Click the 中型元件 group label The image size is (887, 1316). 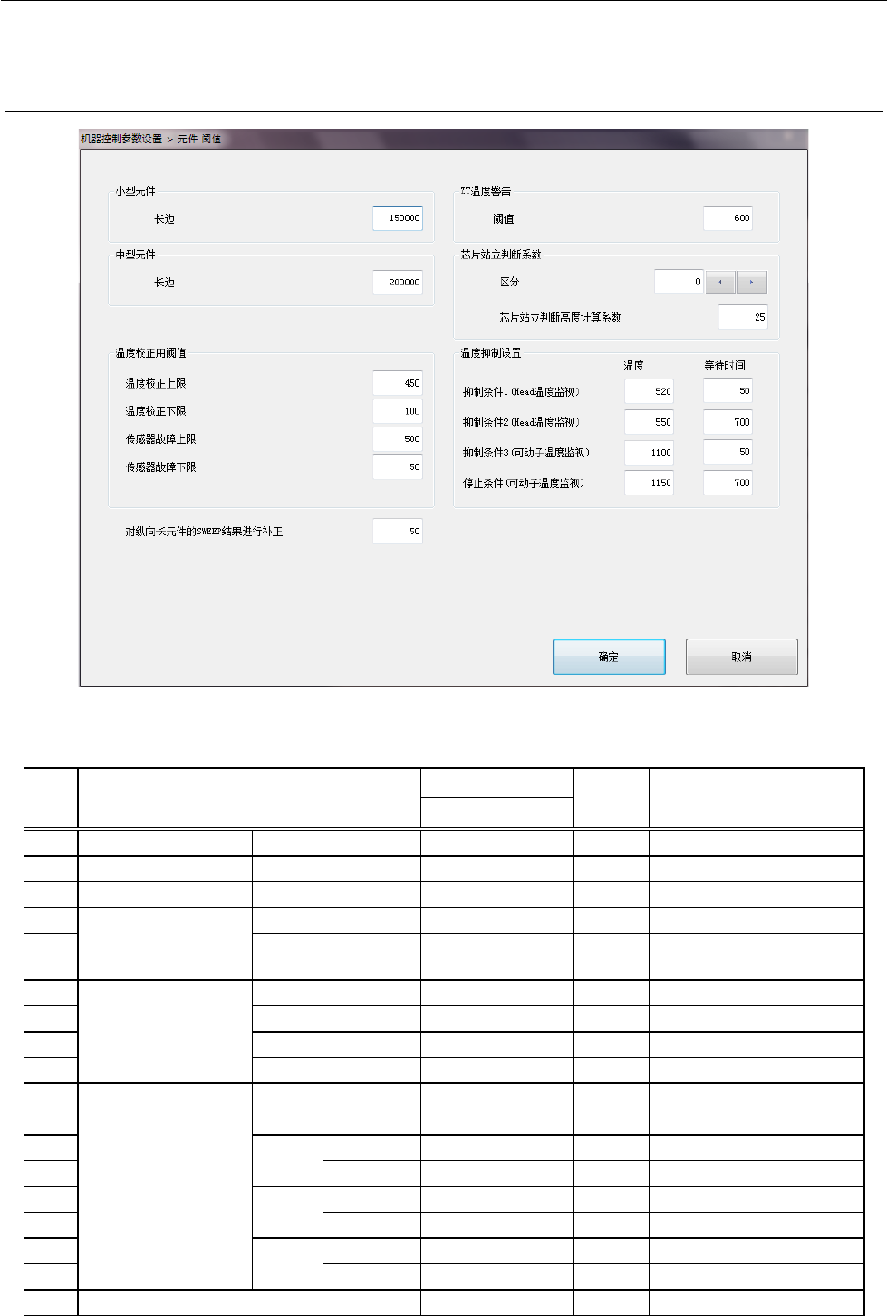[136, 255]
